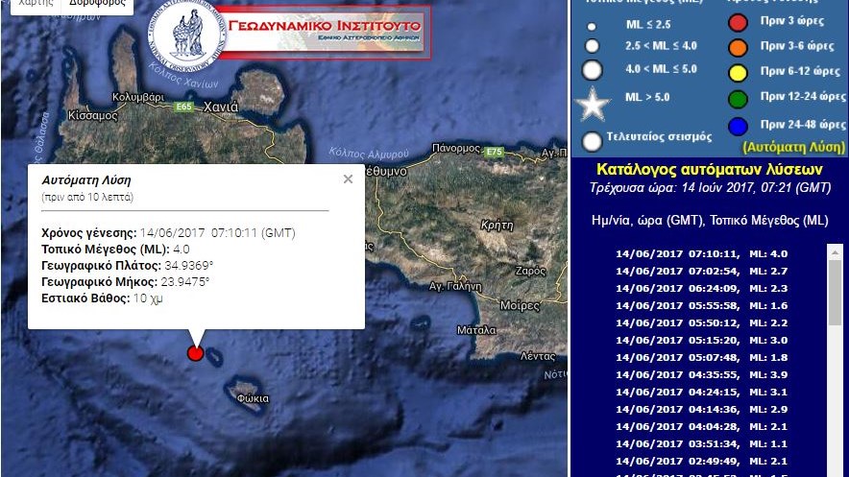Click the red earthquake epicenter marker
This screenshot has width=849, height=477.
[196, 353]
